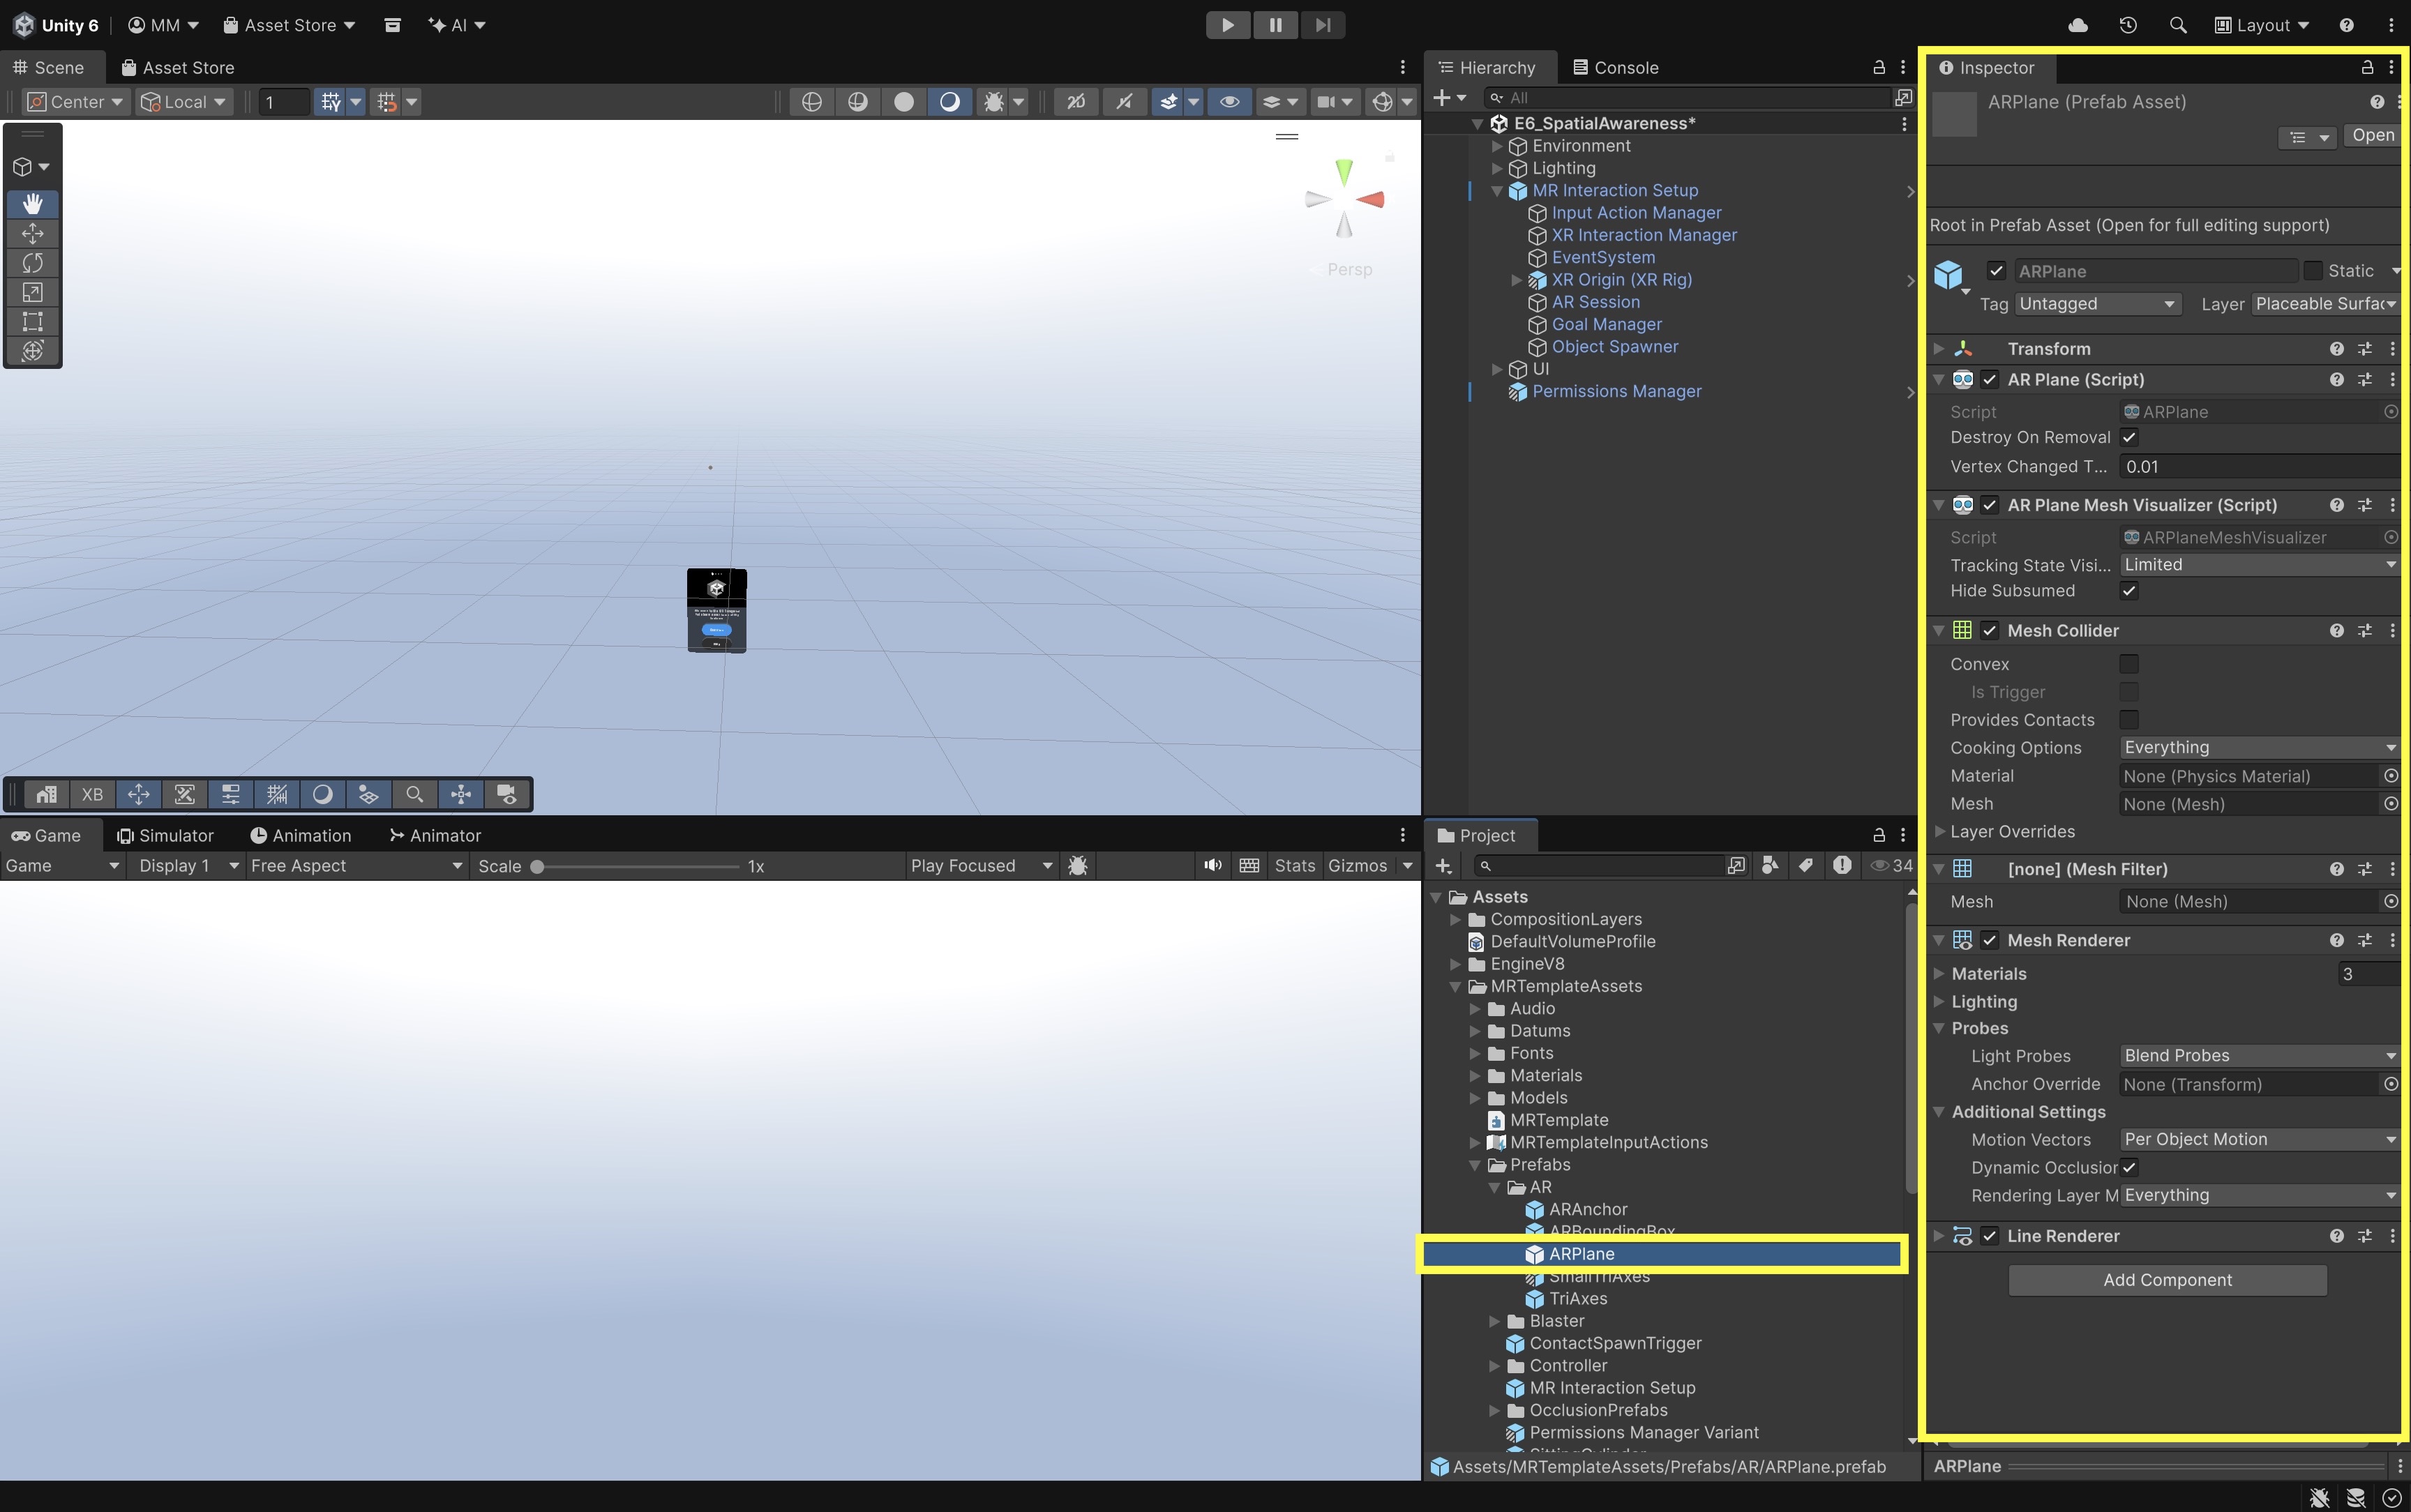Open Light Probes dropdown (Blend Probes)
Viewport: 2411px width, 1512px height.
[x=2259, y=1056]
